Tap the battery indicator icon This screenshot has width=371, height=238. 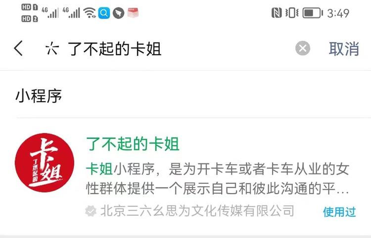click(313, 13)
